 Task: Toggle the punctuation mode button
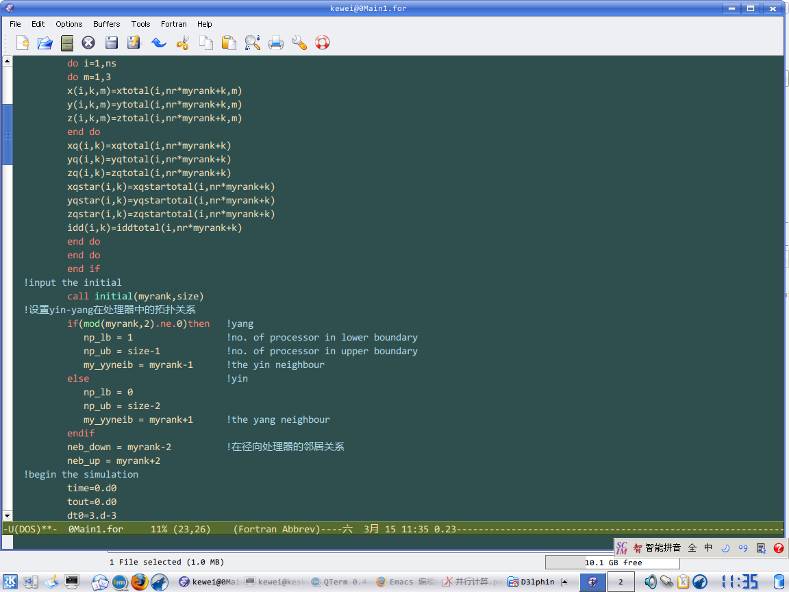coord(743,548)
